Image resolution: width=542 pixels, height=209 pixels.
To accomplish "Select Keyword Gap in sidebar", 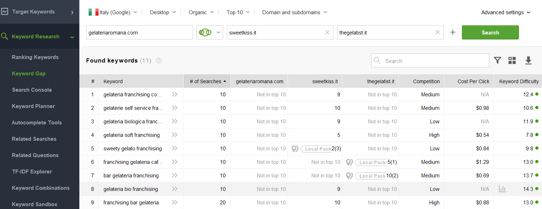I will coord(29,74).
